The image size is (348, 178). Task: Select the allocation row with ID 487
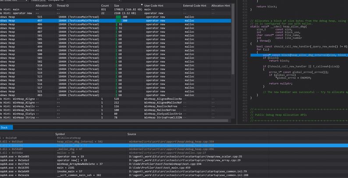click(115, 32)
